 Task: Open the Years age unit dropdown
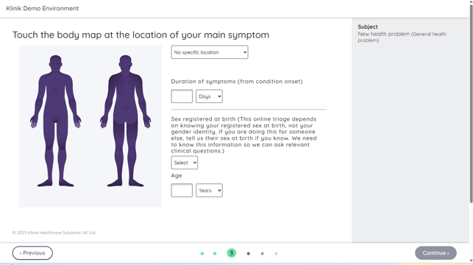coord(209,191)
